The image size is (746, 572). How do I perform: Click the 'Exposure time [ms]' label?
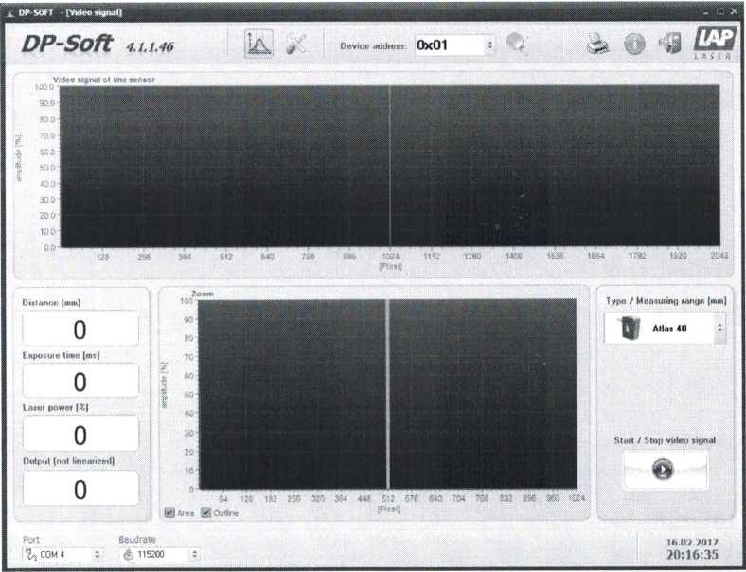[61, 355]
